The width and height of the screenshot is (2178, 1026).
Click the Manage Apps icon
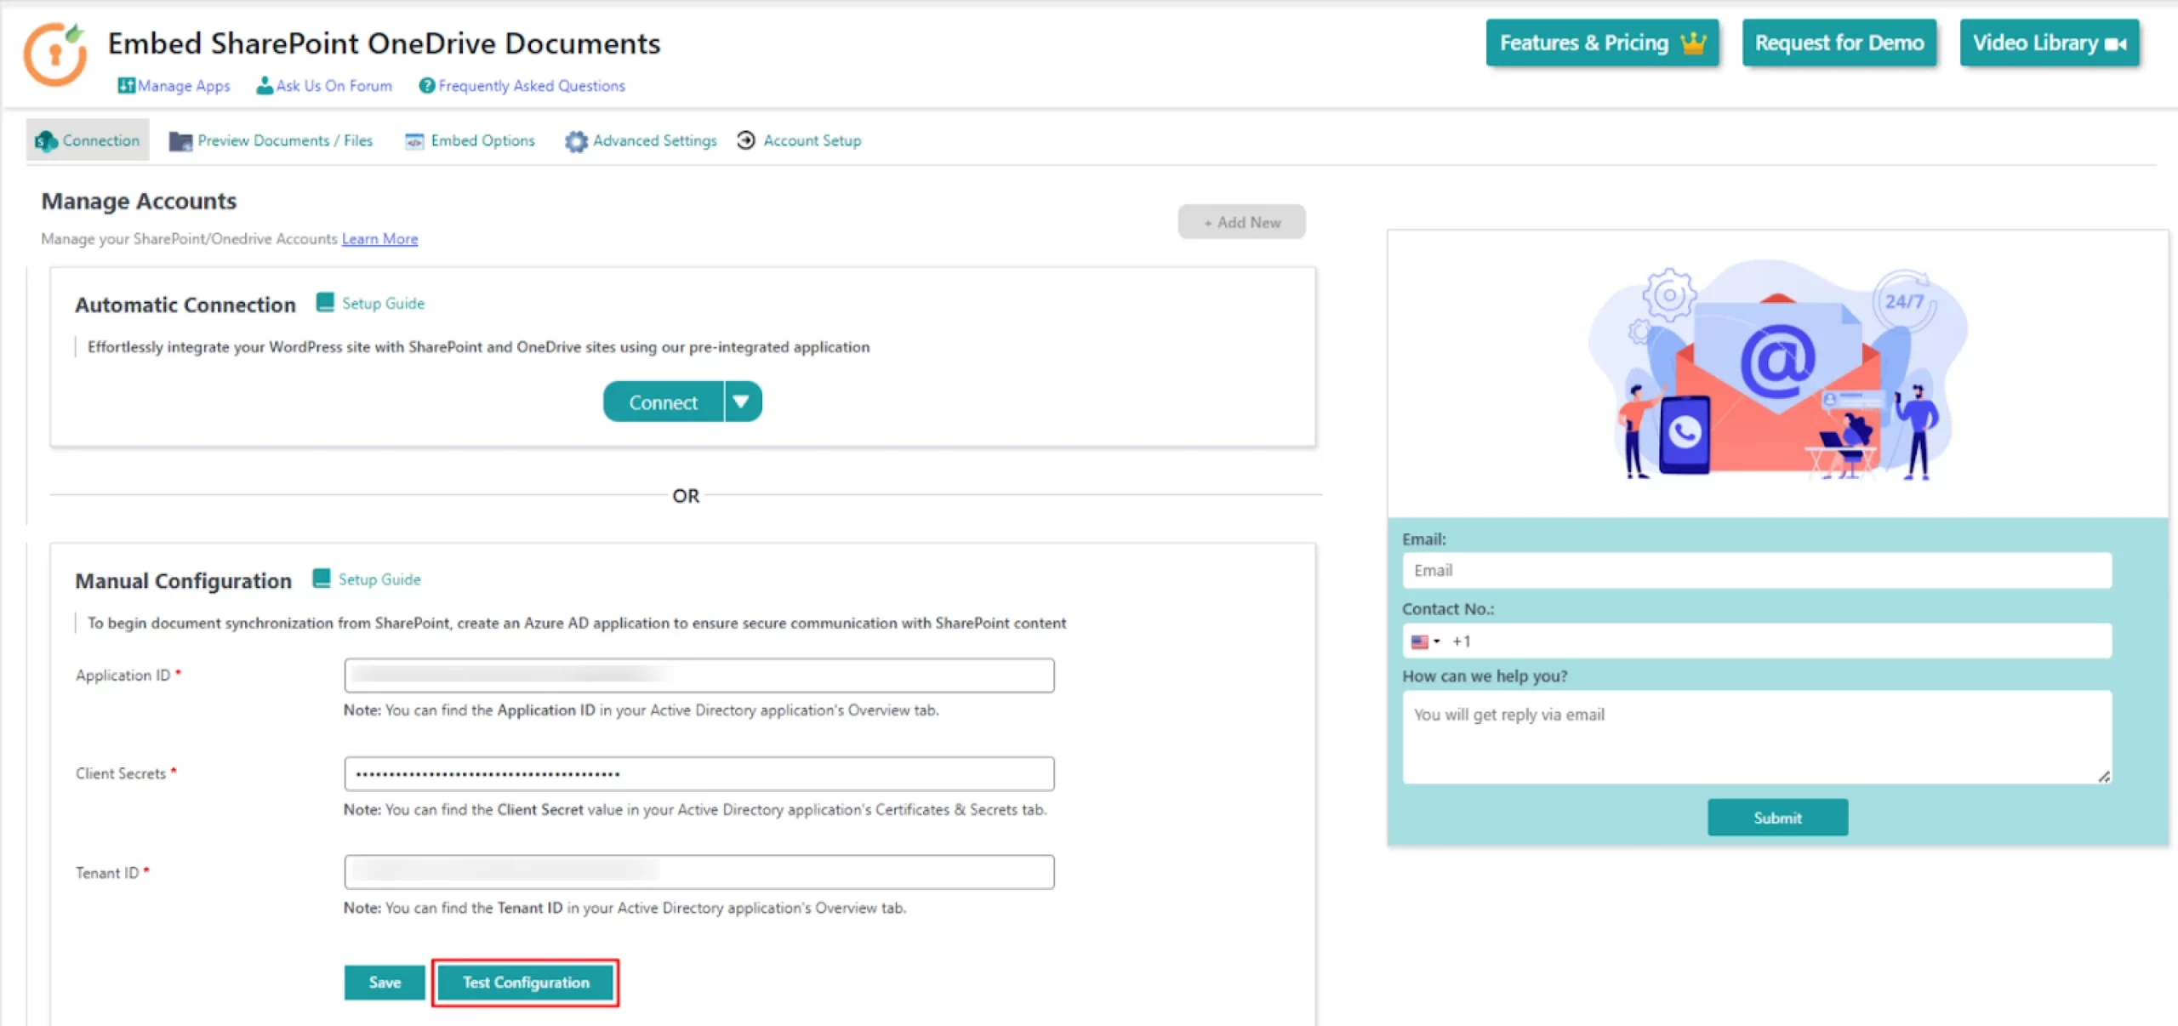tap(126, 86)
